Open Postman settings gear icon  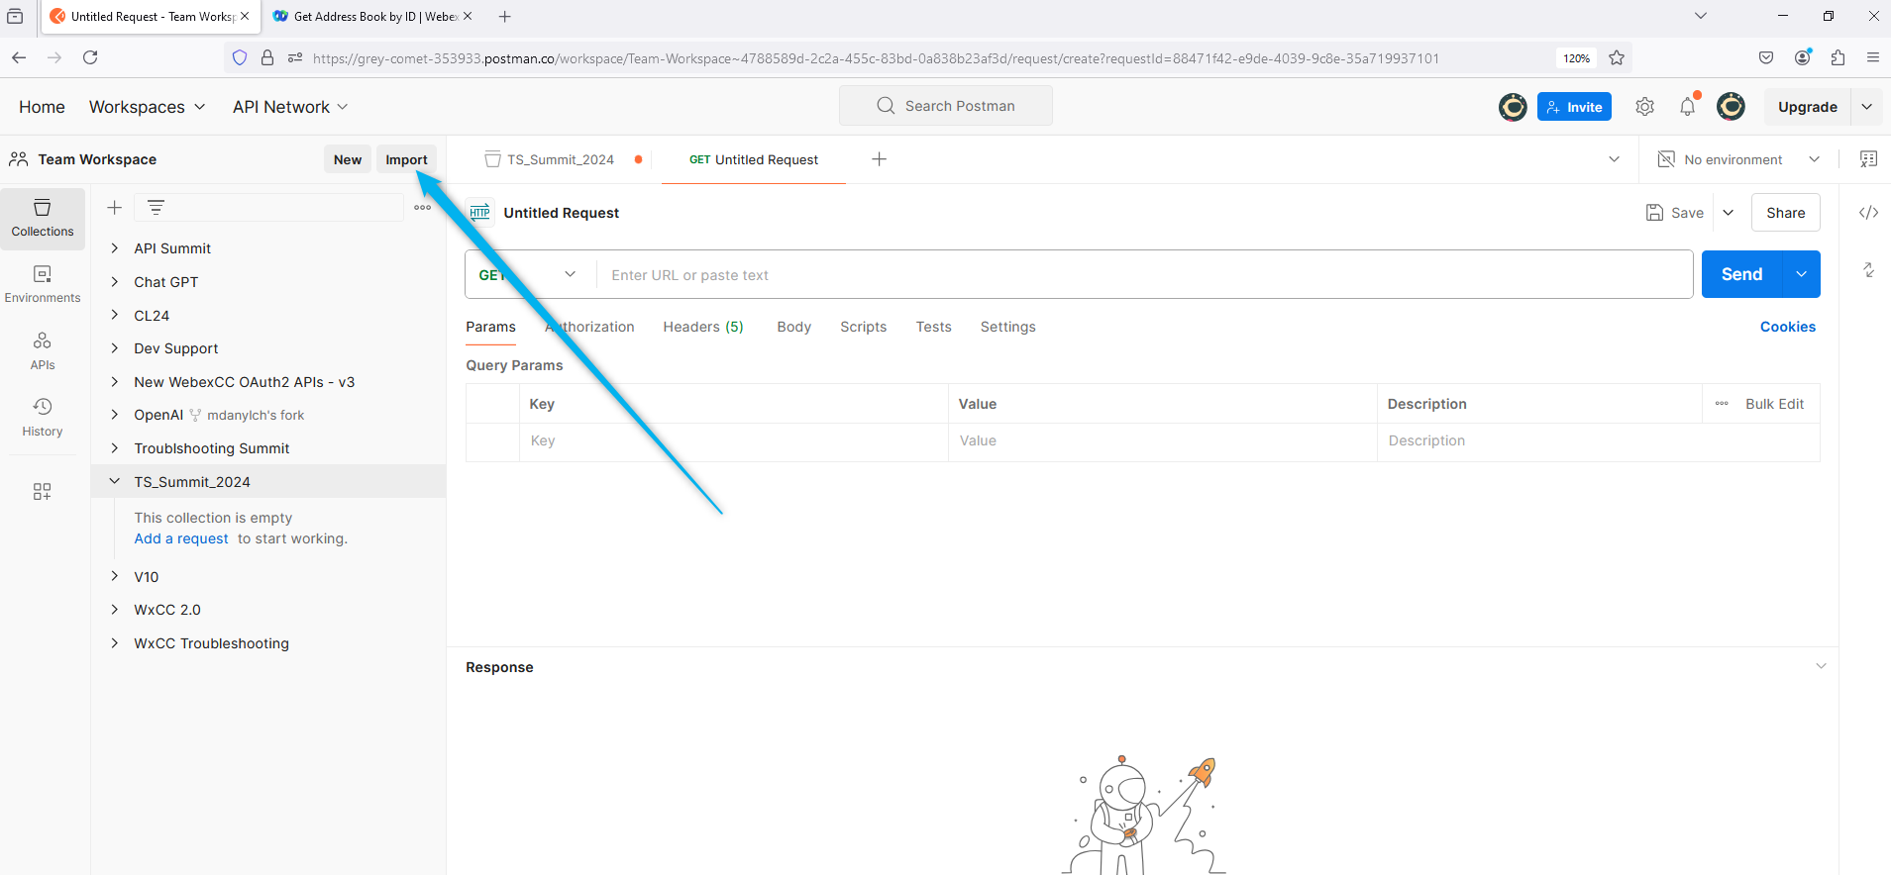1645,107
